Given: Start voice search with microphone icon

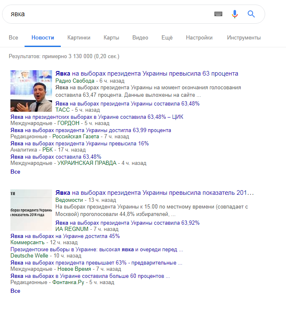Looking at the screenshot, I should point(235,14).
